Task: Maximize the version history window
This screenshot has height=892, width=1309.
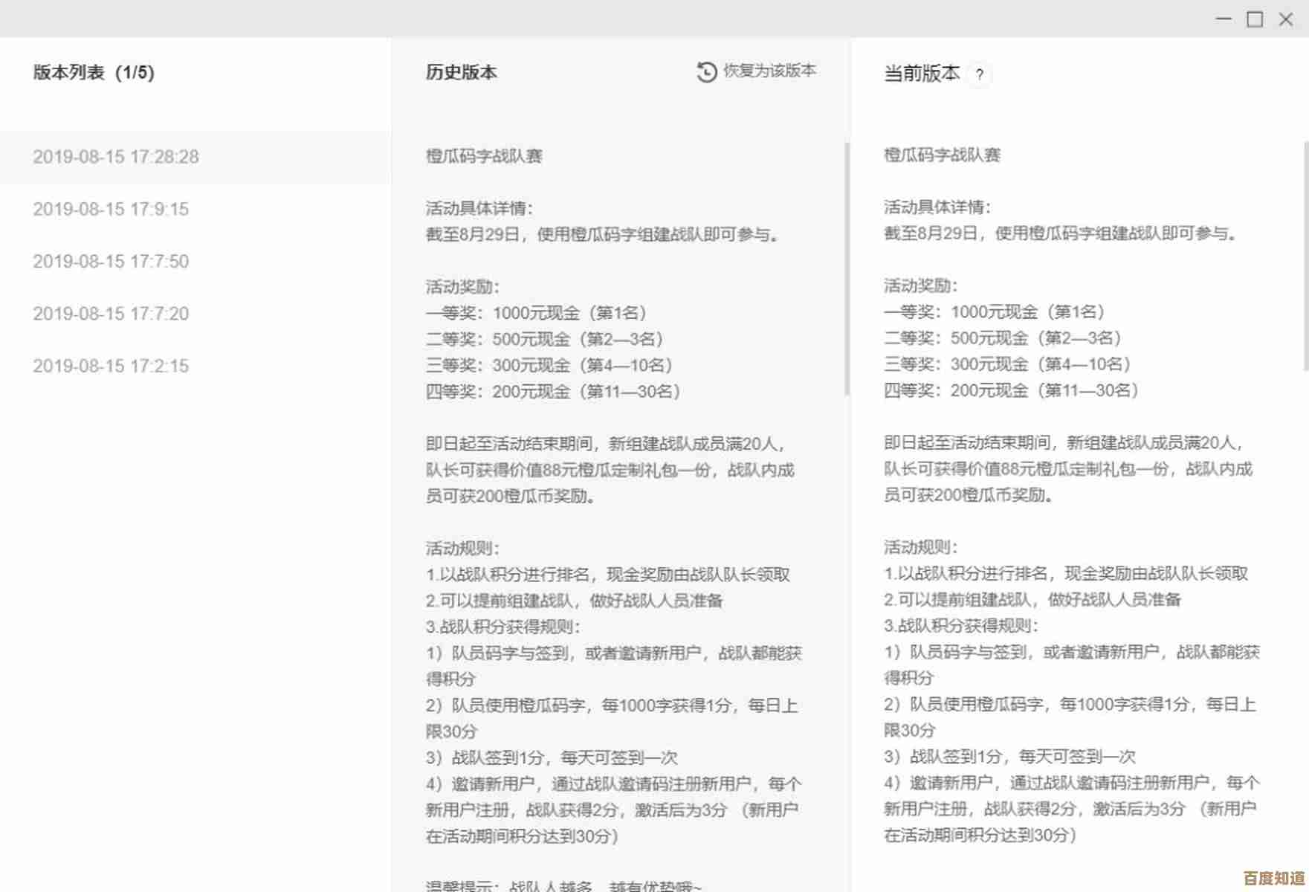Action: point(1255,19)
